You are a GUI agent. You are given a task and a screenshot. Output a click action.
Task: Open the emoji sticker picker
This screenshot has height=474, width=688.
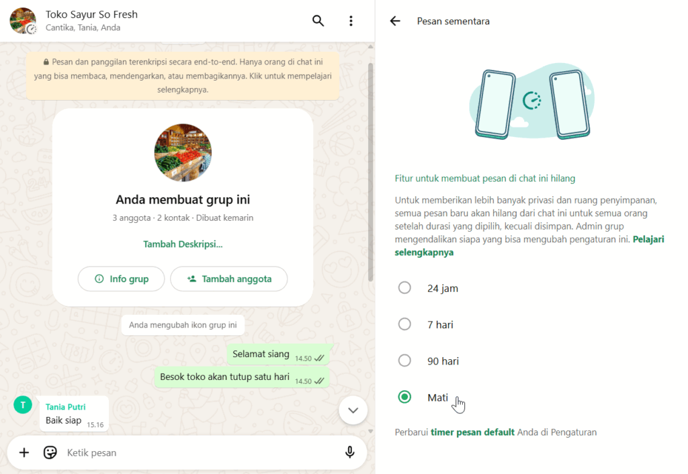[50, 453]
